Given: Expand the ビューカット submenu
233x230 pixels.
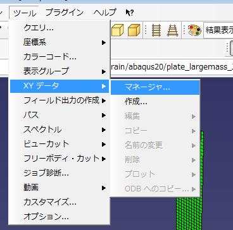Looking at the screenshot, I should [60, 144].
